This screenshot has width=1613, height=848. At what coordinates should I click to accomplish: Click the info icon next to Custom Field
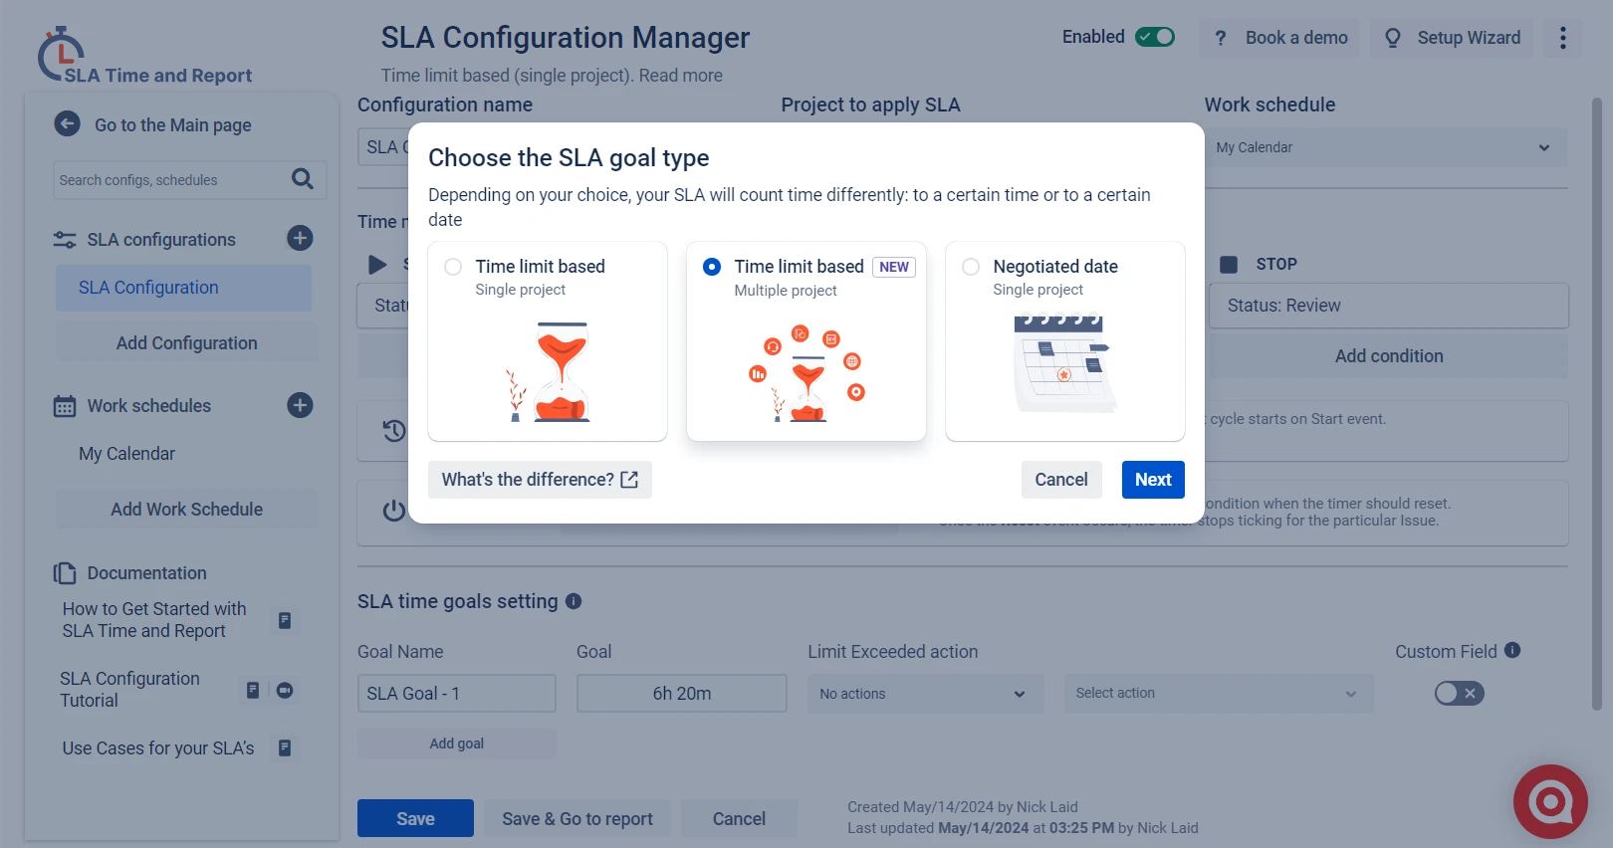[1512, 650]
